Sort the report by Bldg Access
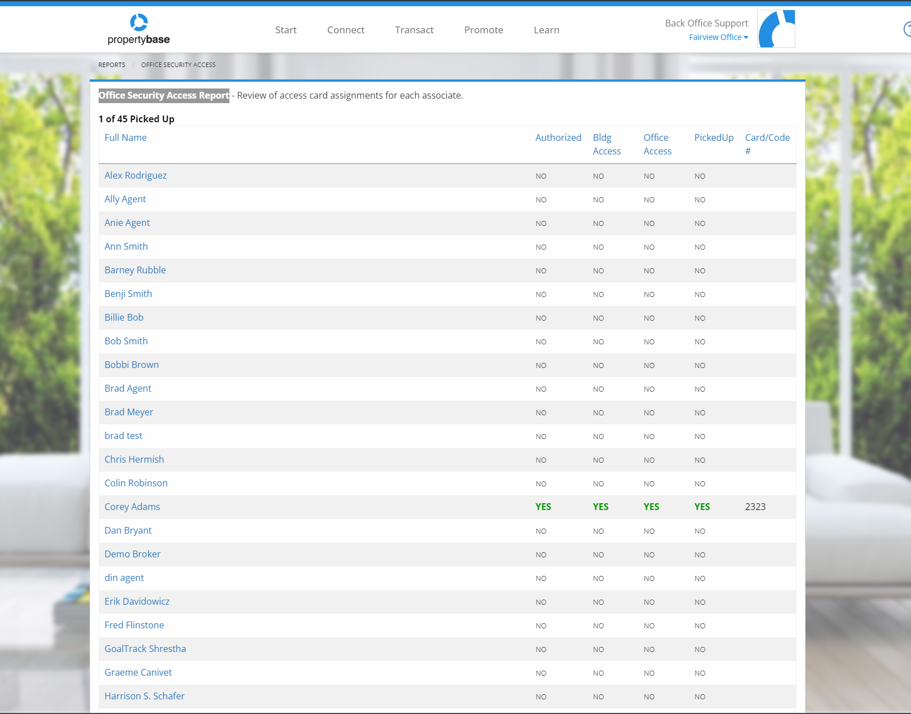This screenshot has height=714, width=911. (x=607, y=144)
